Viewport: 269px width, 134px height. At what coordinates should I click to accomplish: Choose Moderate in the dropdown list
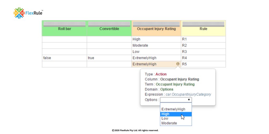click(176, 123)
